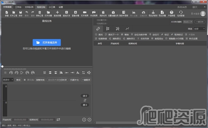Swap translation and original with arrows icon

click(x=85, y=100)
